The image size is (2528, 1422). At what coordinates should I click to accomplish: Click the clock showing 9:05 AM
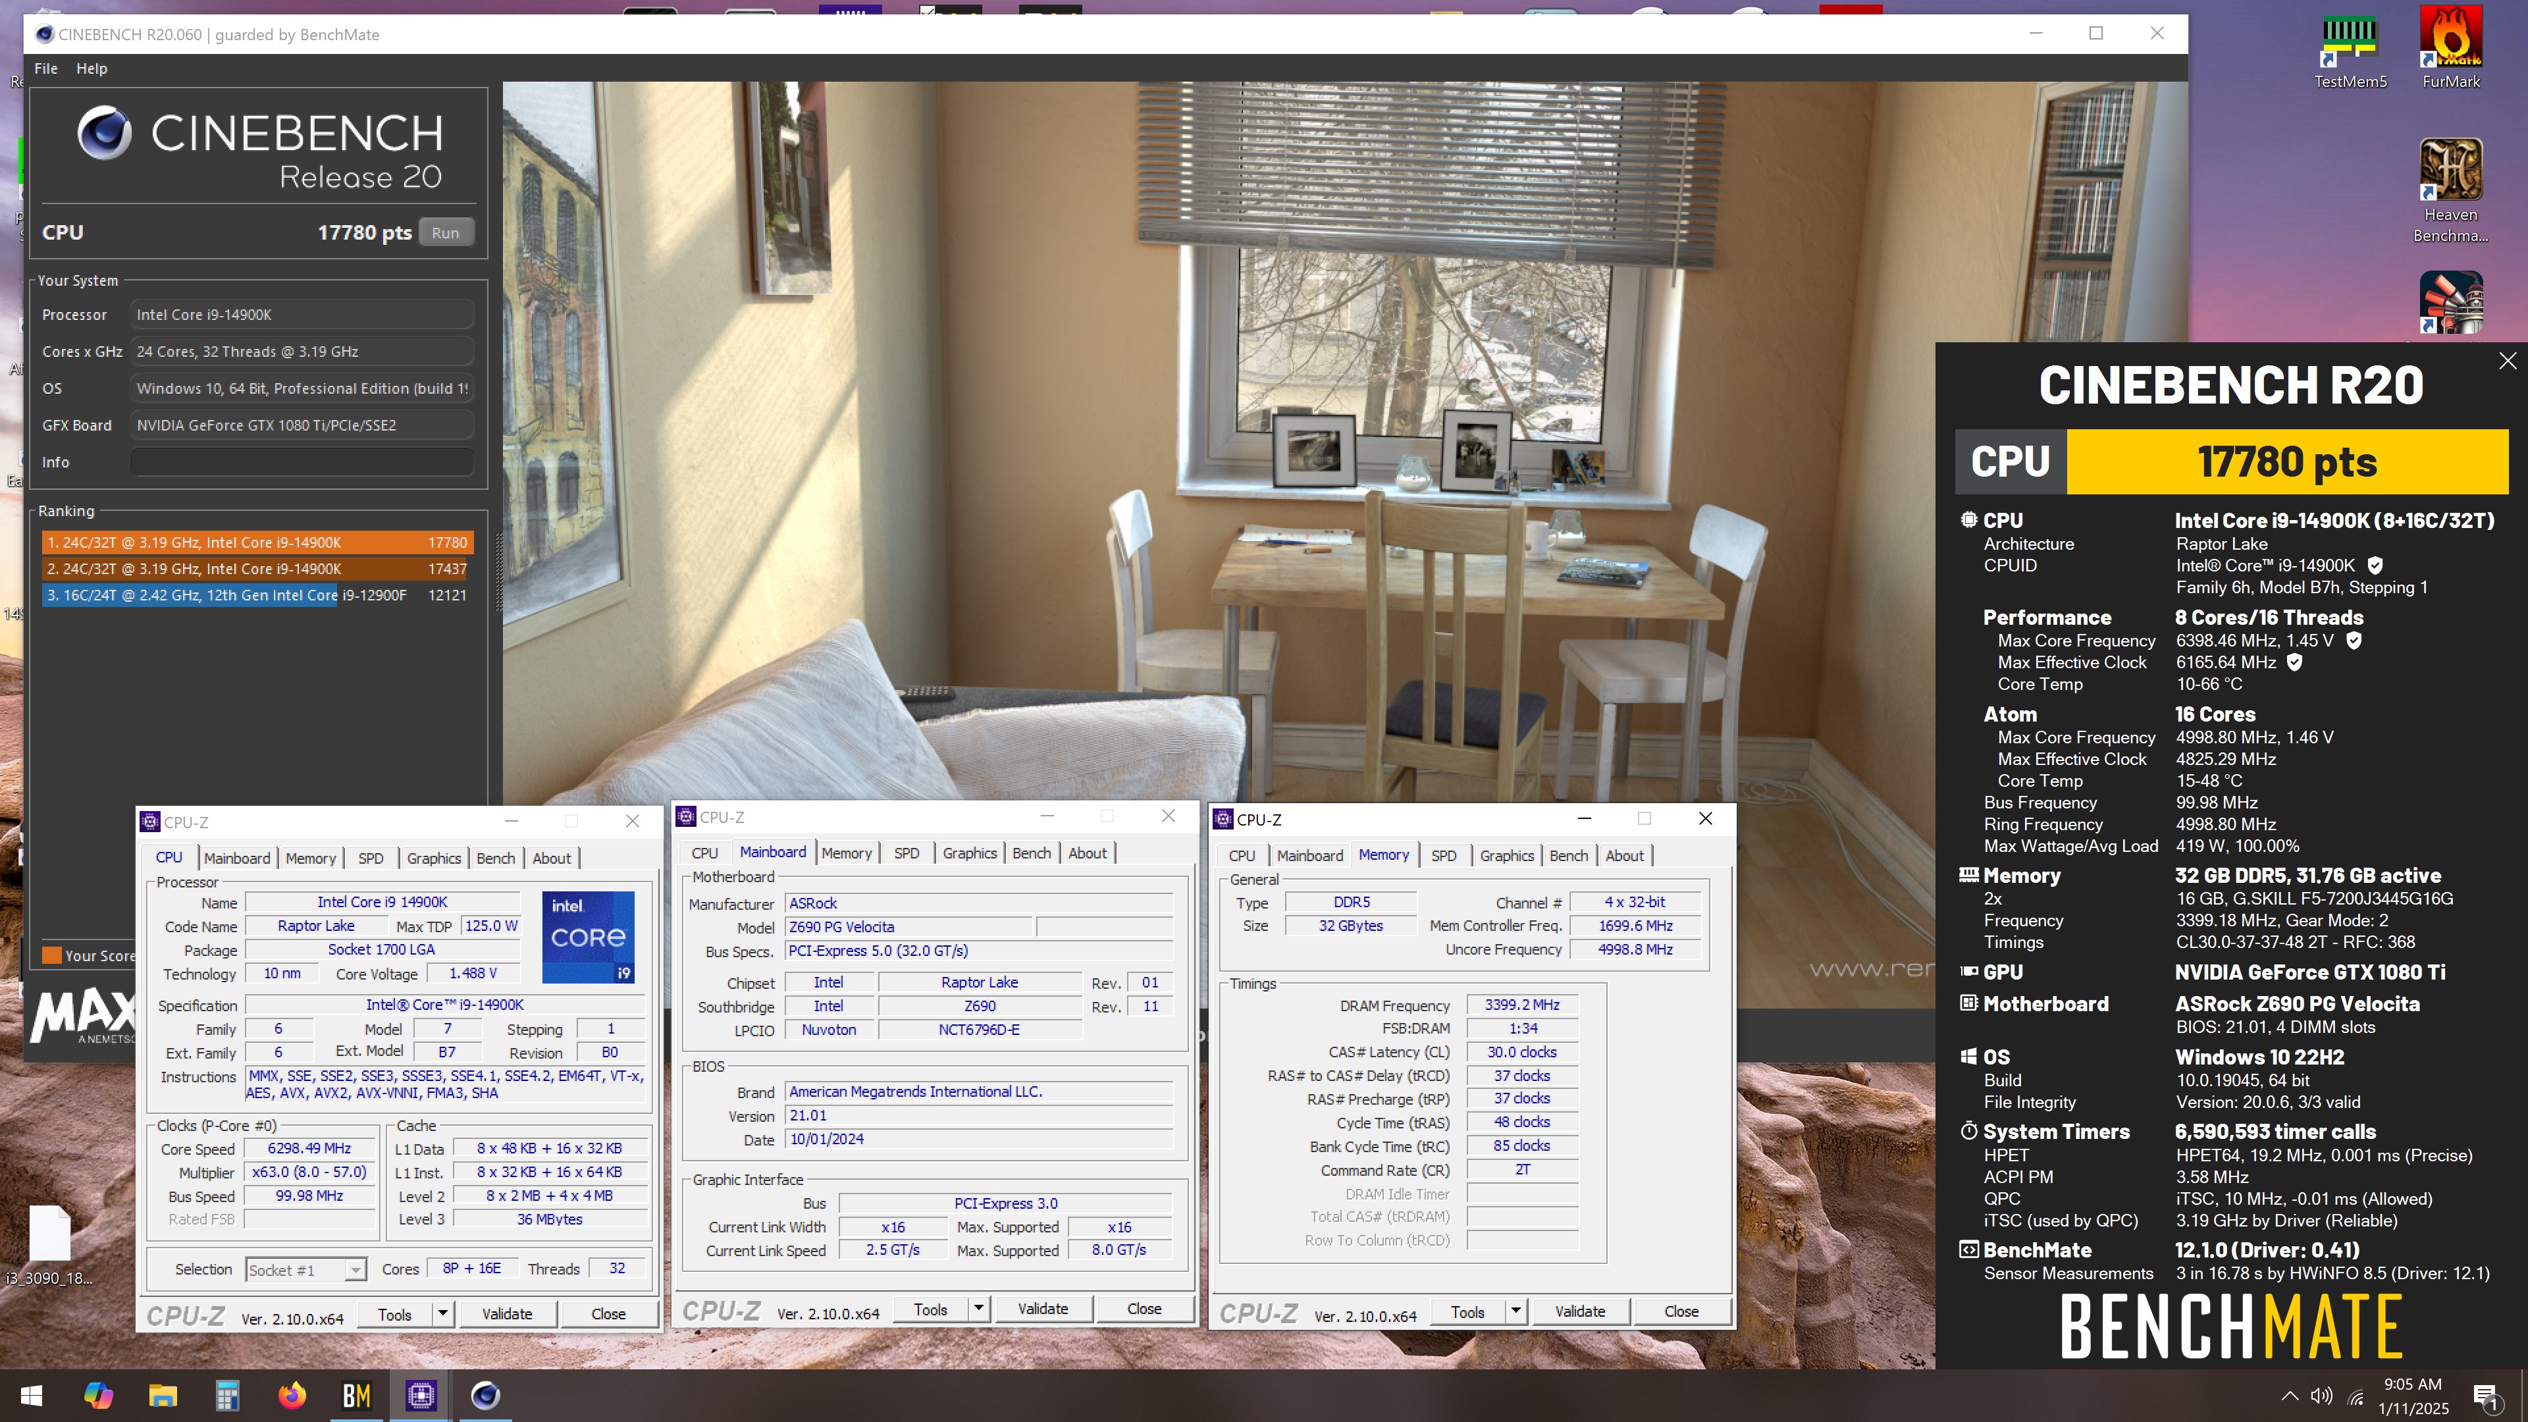[2412, 1384]
